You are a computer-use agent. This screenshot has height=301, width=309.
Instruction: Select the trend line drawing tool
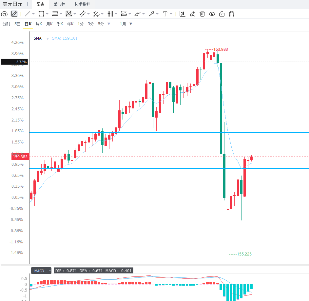click(28, 14)
